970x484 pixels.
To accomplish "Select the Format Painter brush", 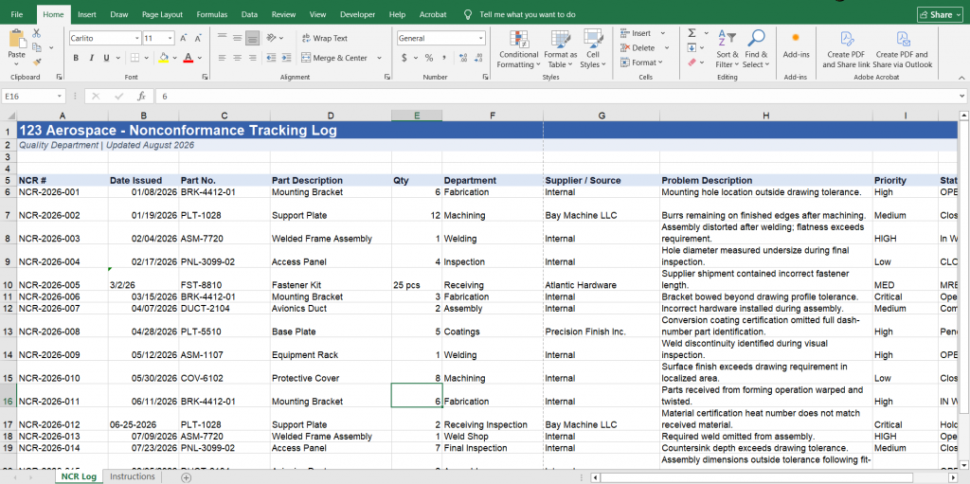I will coord(37,62).
